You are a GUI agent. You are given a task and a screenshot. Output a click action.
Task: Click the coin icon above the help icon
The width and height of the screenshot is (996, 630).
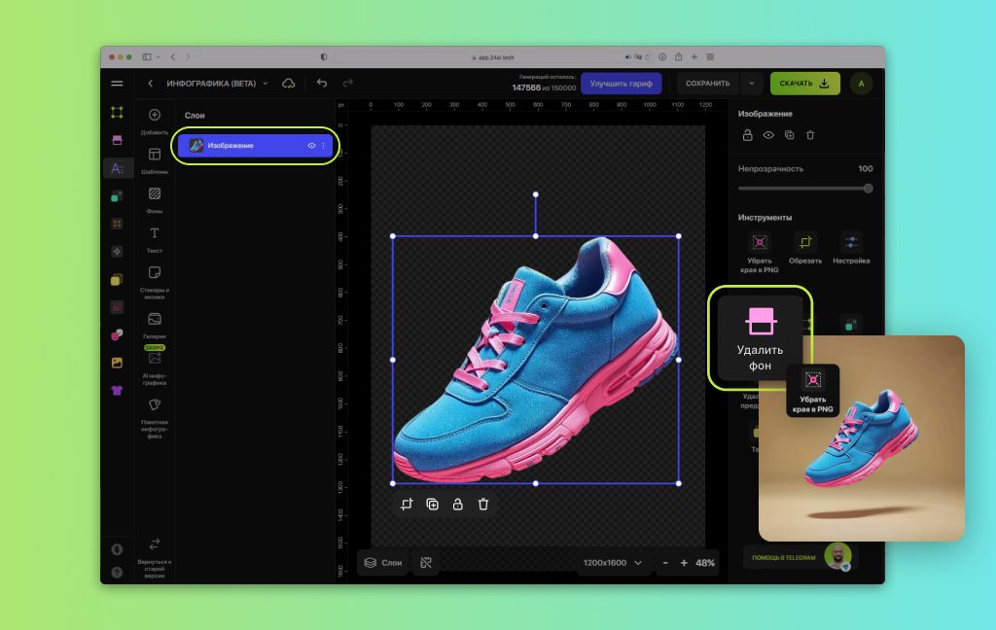(117, 549)
